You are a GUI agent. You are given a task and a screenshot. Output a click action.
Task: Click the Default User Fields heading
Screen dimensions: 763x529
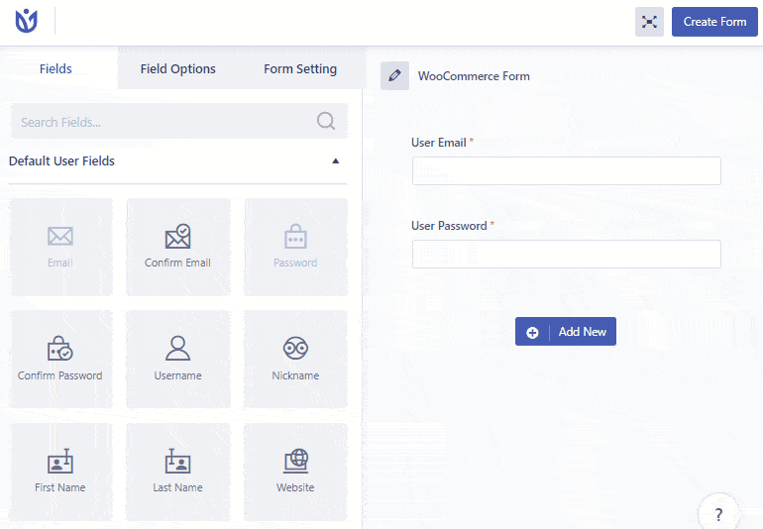(x=61, y=161)
